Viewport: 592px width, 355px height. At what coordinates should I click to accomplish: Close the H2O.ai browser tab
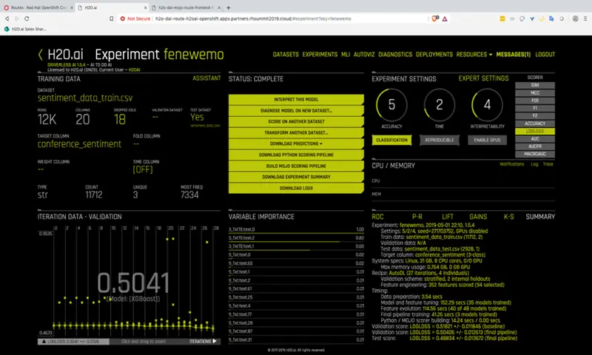click(x=145, y=7)
